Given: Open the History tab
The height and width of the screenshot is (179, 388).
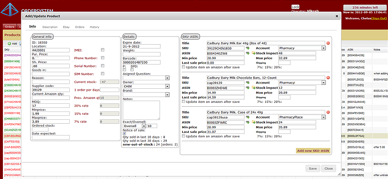Looking at the screenshot, I should (x=95, y=27).
